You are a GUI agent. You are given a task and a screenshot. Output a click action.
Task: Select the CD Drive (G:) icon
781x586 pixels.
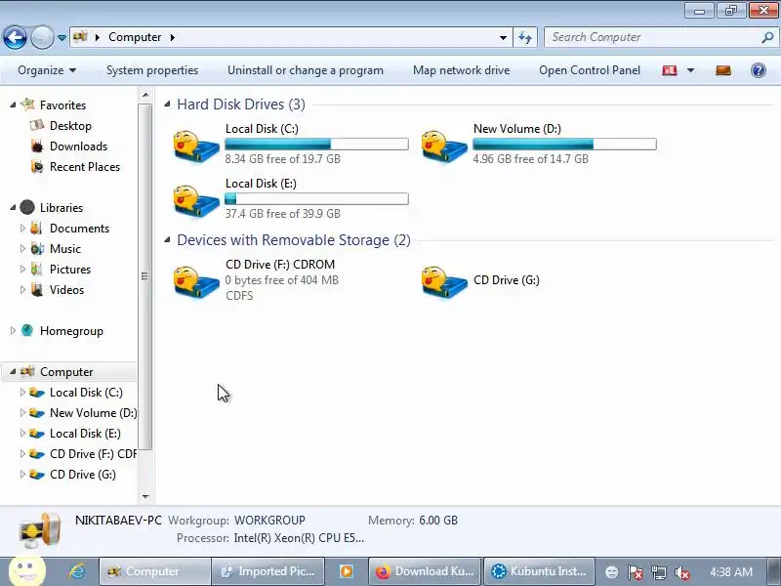444,281
